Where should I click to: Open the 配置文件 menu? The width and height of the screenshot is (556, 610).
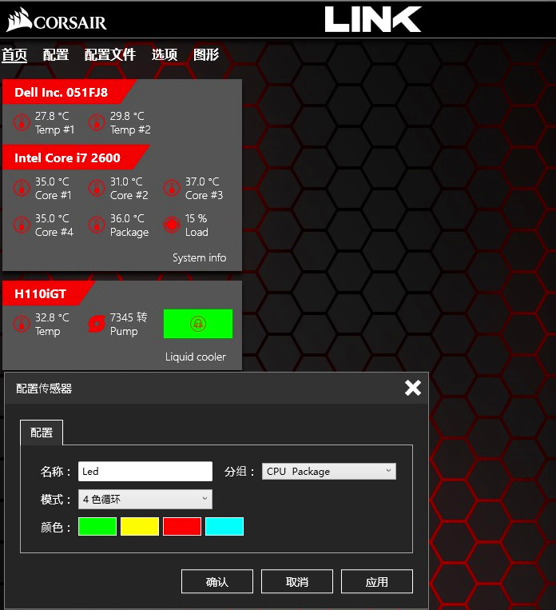click(x=110, y=55)
